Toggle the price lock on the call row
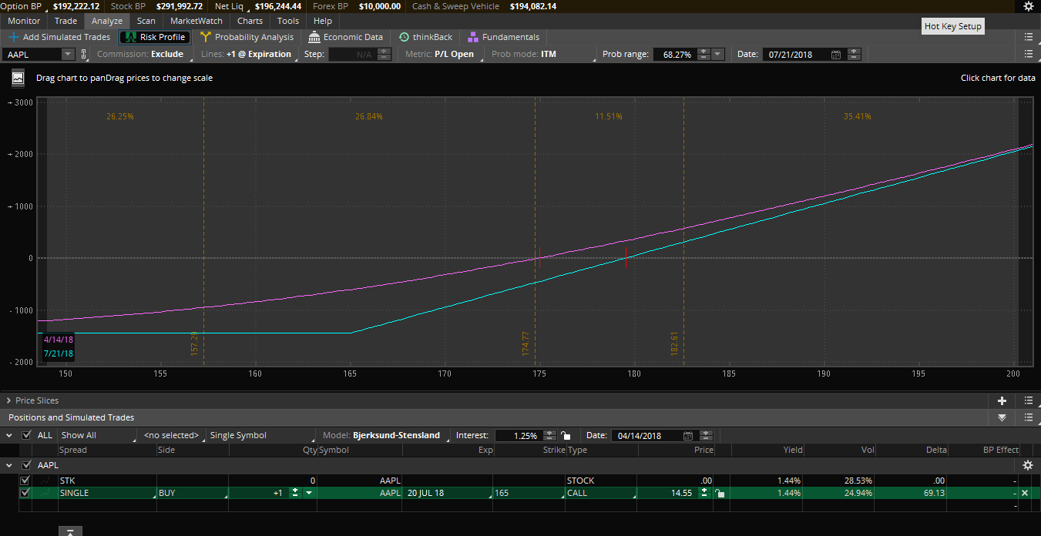This screenshot has width=1041, height=536. click(x=719, y=493)
